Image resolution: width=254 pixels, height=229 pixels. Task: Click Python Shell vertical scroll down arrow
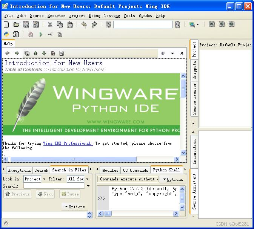click(x=182, y=207)
